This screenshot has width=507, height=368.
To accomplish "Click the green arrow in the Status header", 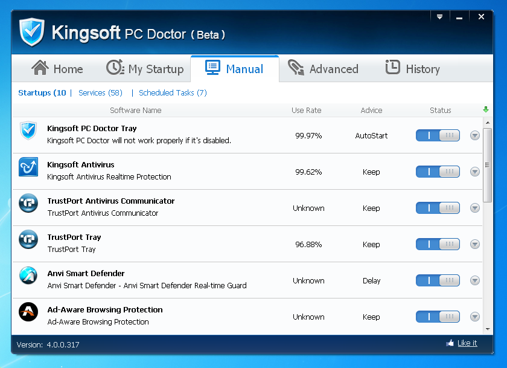I will [x=486, y=110].
